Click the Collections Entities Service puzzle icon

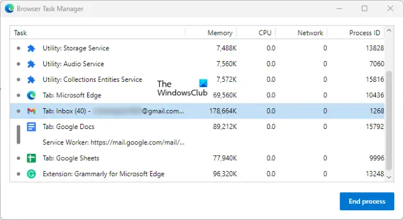coord(31,79)
